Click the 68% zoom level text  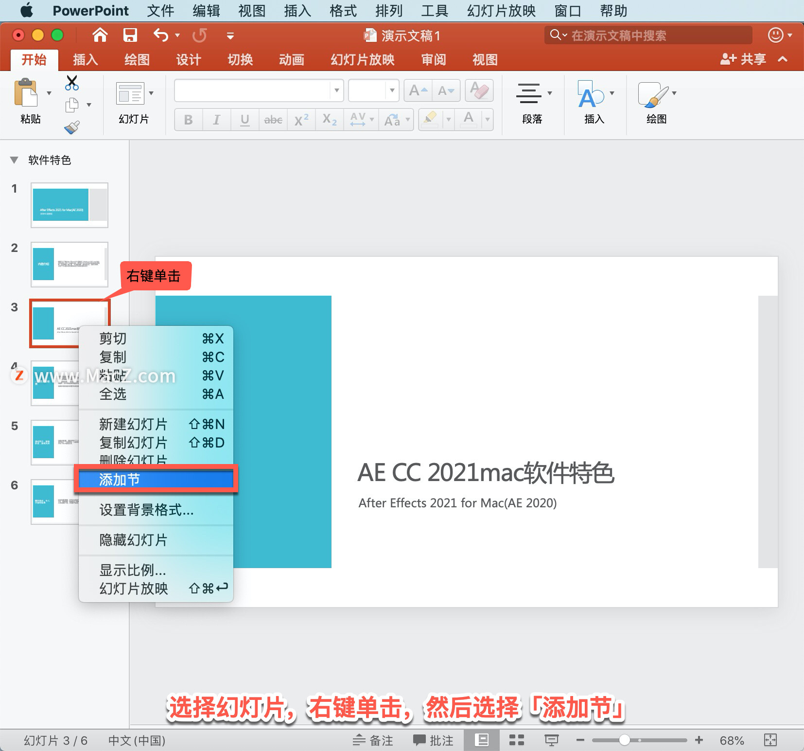732,740
